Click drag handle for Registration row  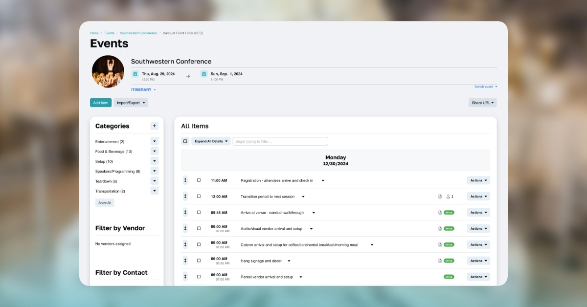click(x=185, y=180)
